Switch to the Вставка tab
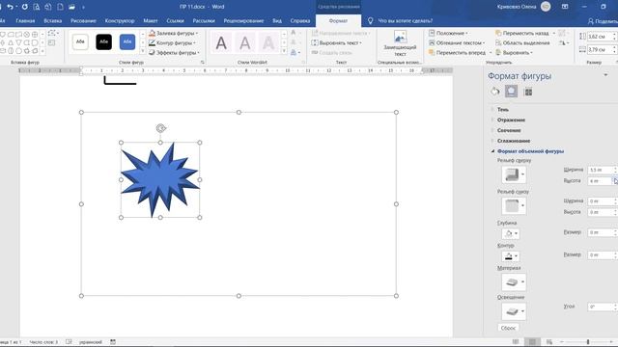This screenshot has height=347, width=618. 53,21
